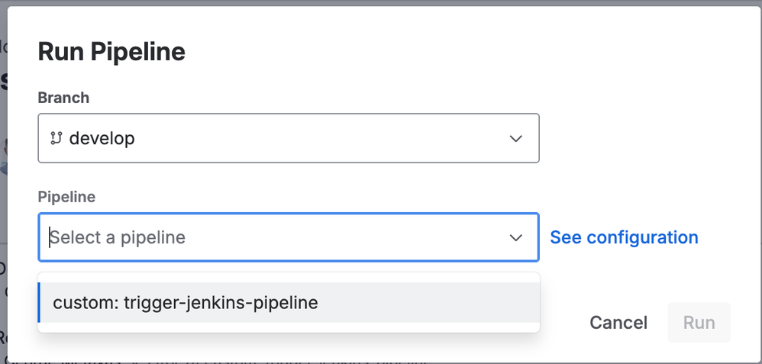
Task: Click the Run Pipeline dialog heading
Action: coord(111,52)
